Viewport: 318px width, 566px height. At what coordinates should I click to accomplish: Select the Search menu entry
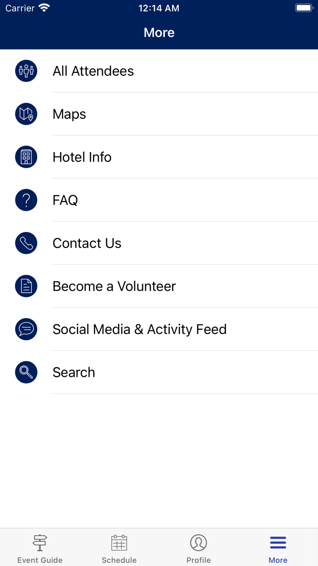74,372
